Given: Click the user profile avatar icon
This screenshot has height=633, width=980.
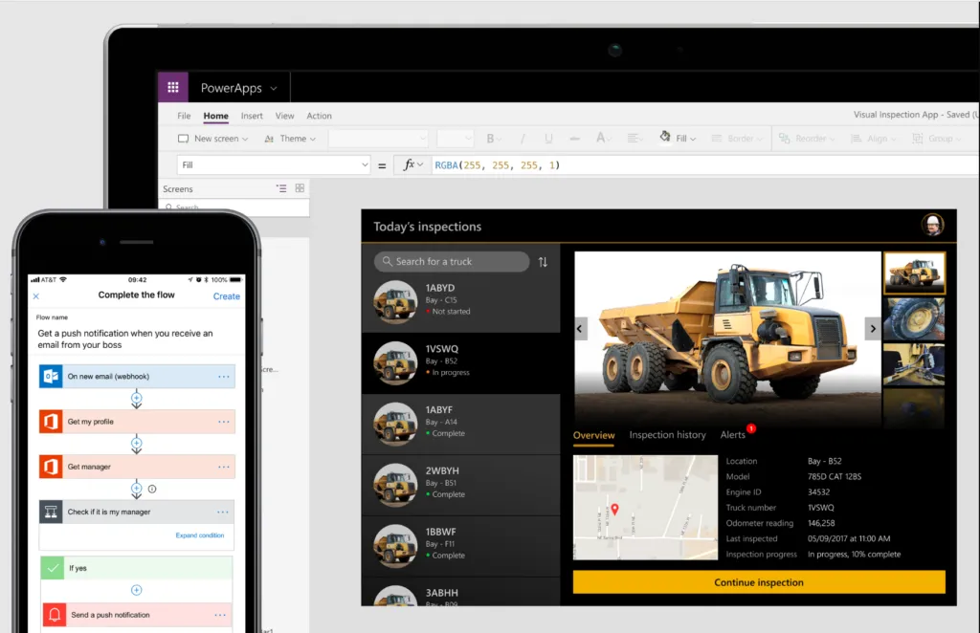Looking at the screenshot, I should (932, 224).
